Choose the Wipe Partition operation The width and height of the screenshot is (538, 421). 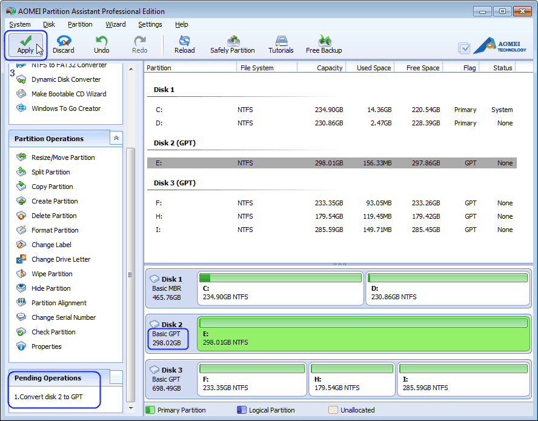point(51,273)
